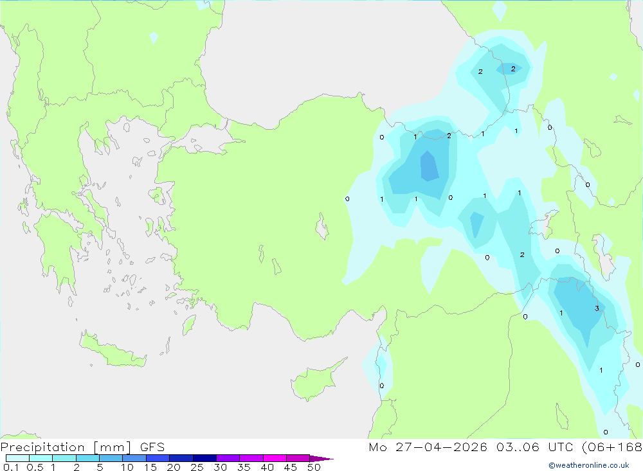Click the "25" legend scale label
Image resolution: width=643 pixels, height=471 pixels.
(197, 467)
